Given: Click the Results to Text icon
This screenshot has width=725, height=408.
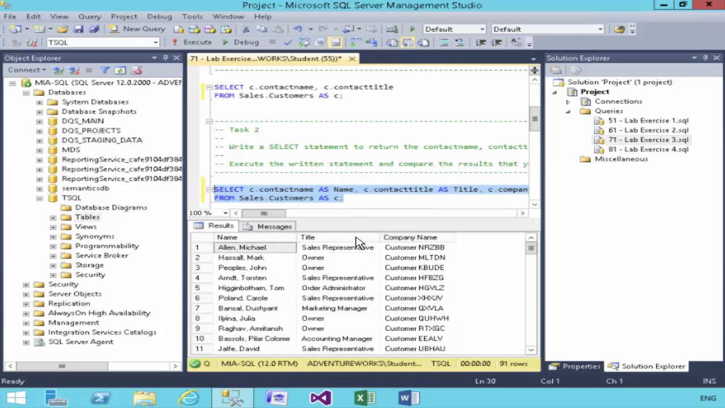Looking at the screenshot, I should (x=392, y=42).
